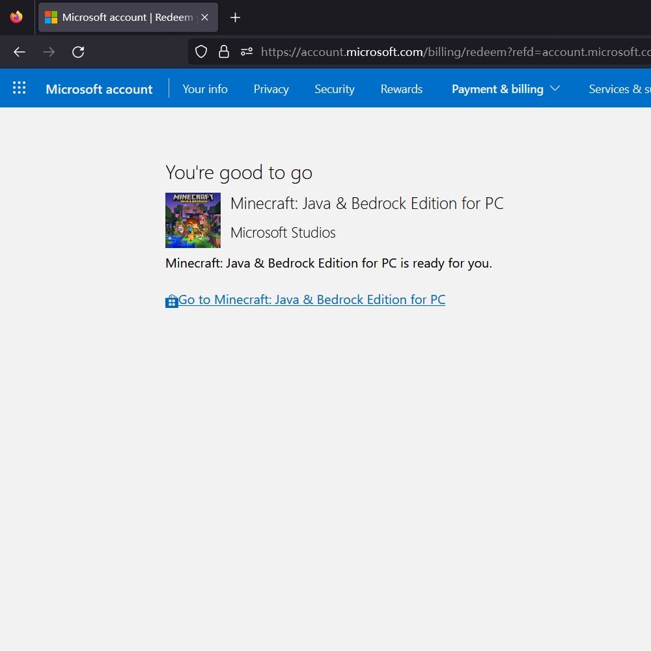Expand the Payment & billing menu
This screenshot has width=651, height=651.
click(x=505, y=89)
